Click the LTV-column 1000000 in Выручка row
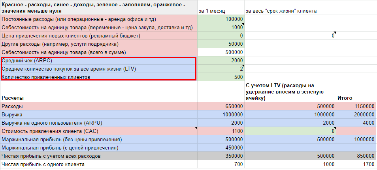The height and width of the screenshot is (170, 377). click(x=290, y=114)
